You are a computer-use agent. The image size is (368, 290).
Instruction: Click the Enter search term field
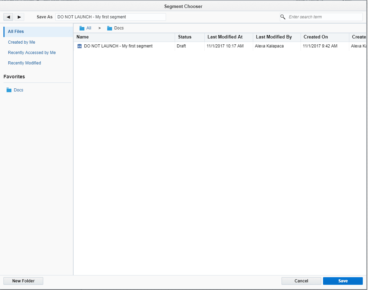322,17
